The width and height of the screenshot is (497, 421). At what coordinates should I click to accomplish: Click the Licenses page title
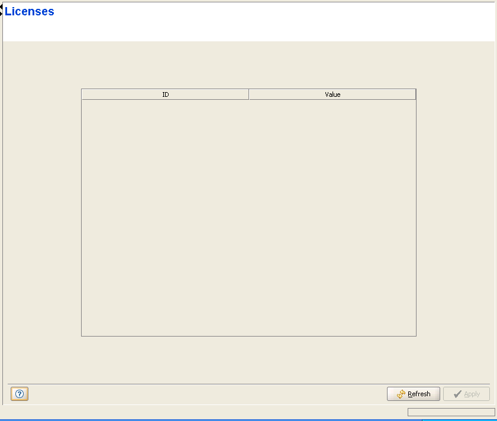point(30,12)
